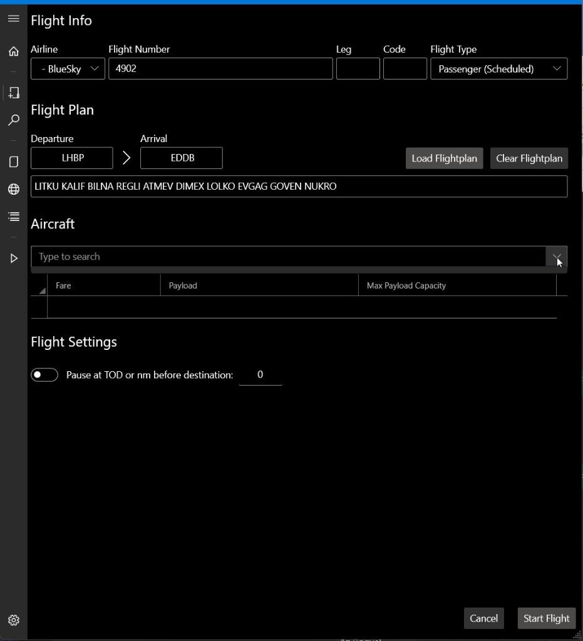583x641 pixels.
Task: Go to the Home page icon
Action: [x=13, y=51]
